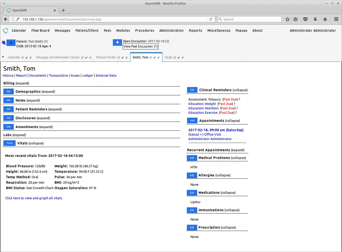The height and width of the screenshot is (252, 342).
Task: Open Firefox downloads from the toolbar icon
Action: (315, 19)
